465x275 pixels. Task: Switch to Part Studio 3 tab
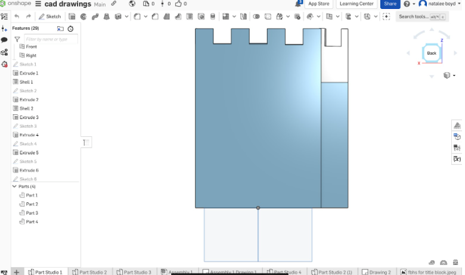[134, 272]
